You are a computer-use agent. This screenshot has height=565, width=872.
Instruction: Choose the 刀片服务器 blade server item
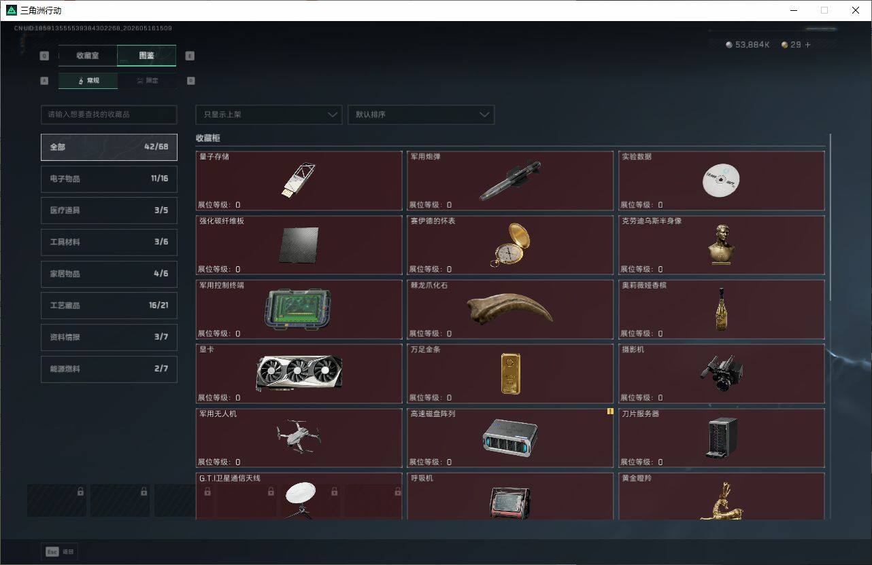tap(722, 438)
